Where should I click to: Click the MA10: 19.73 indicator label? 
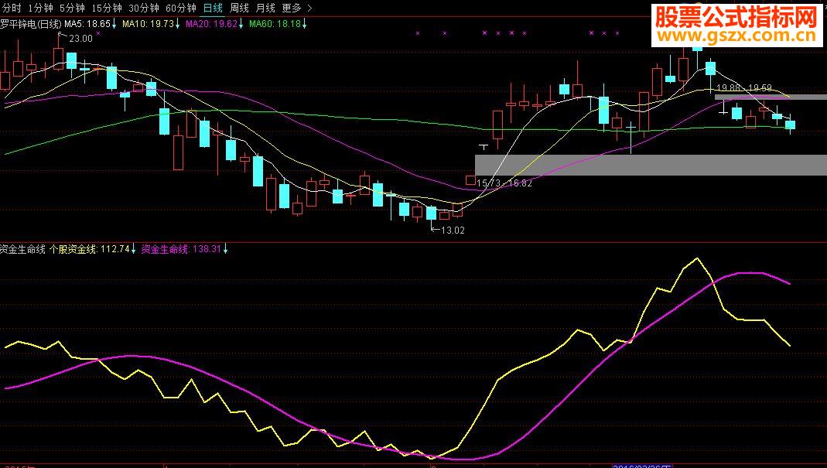151,24
